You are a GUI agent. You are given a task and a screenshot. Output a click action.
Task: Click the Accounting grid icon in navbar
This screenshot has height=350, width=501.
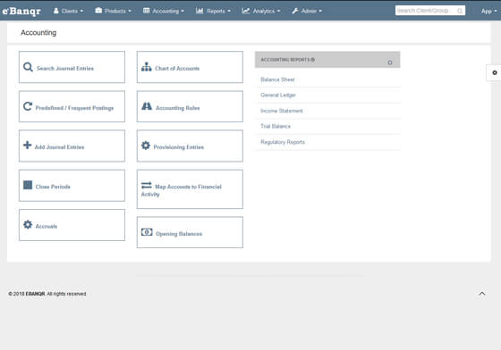point(147,11)
